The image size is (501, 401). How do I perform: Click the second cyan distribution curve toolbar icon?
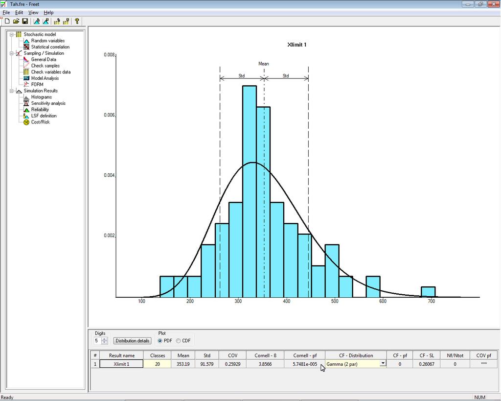46,21
